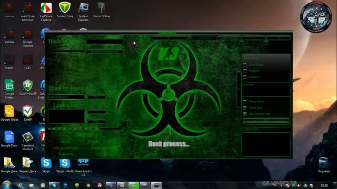
Task: Click the vertical slider beside proxy panel
Action: [x=239, y=90]
